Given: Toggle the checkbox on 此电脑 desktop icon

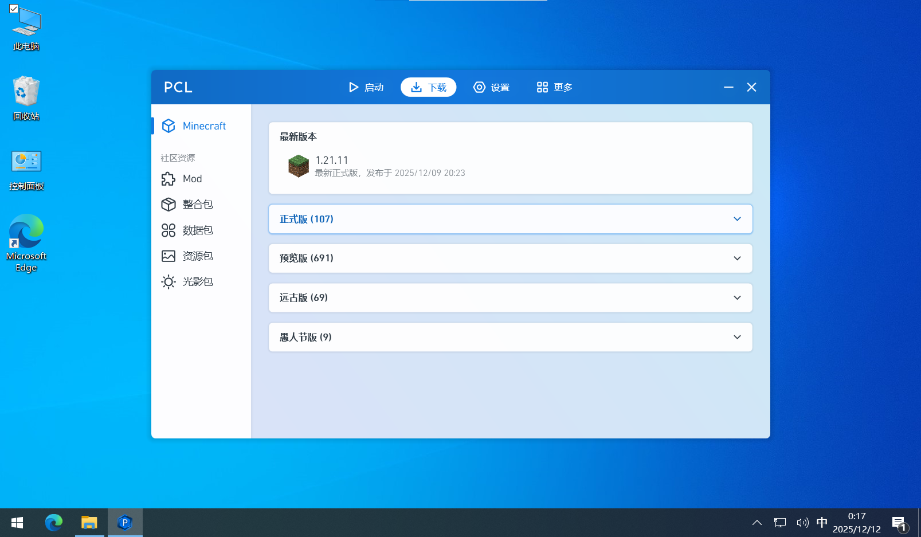Looking at the screenshot, I should pyautogui.click(x=14, y=9).
